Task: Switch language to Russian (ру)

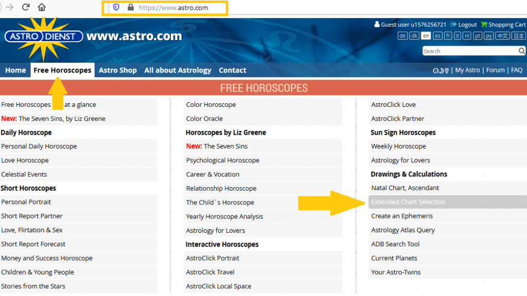Action: (489, 35)
